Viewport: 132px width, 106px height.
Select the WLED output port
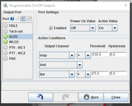pos(18,42)
